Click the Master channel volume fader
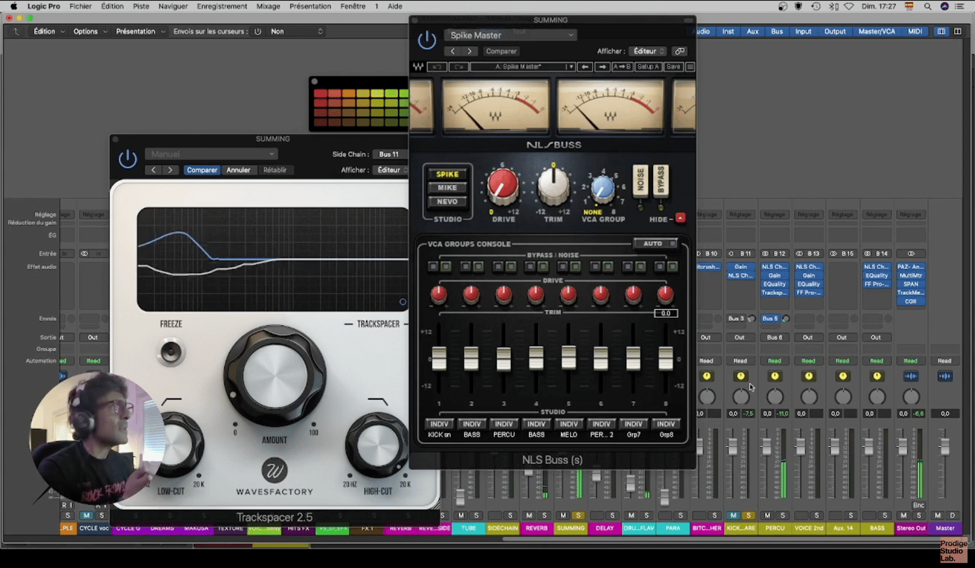The image size is (975, 568). [x=944, y=446]
